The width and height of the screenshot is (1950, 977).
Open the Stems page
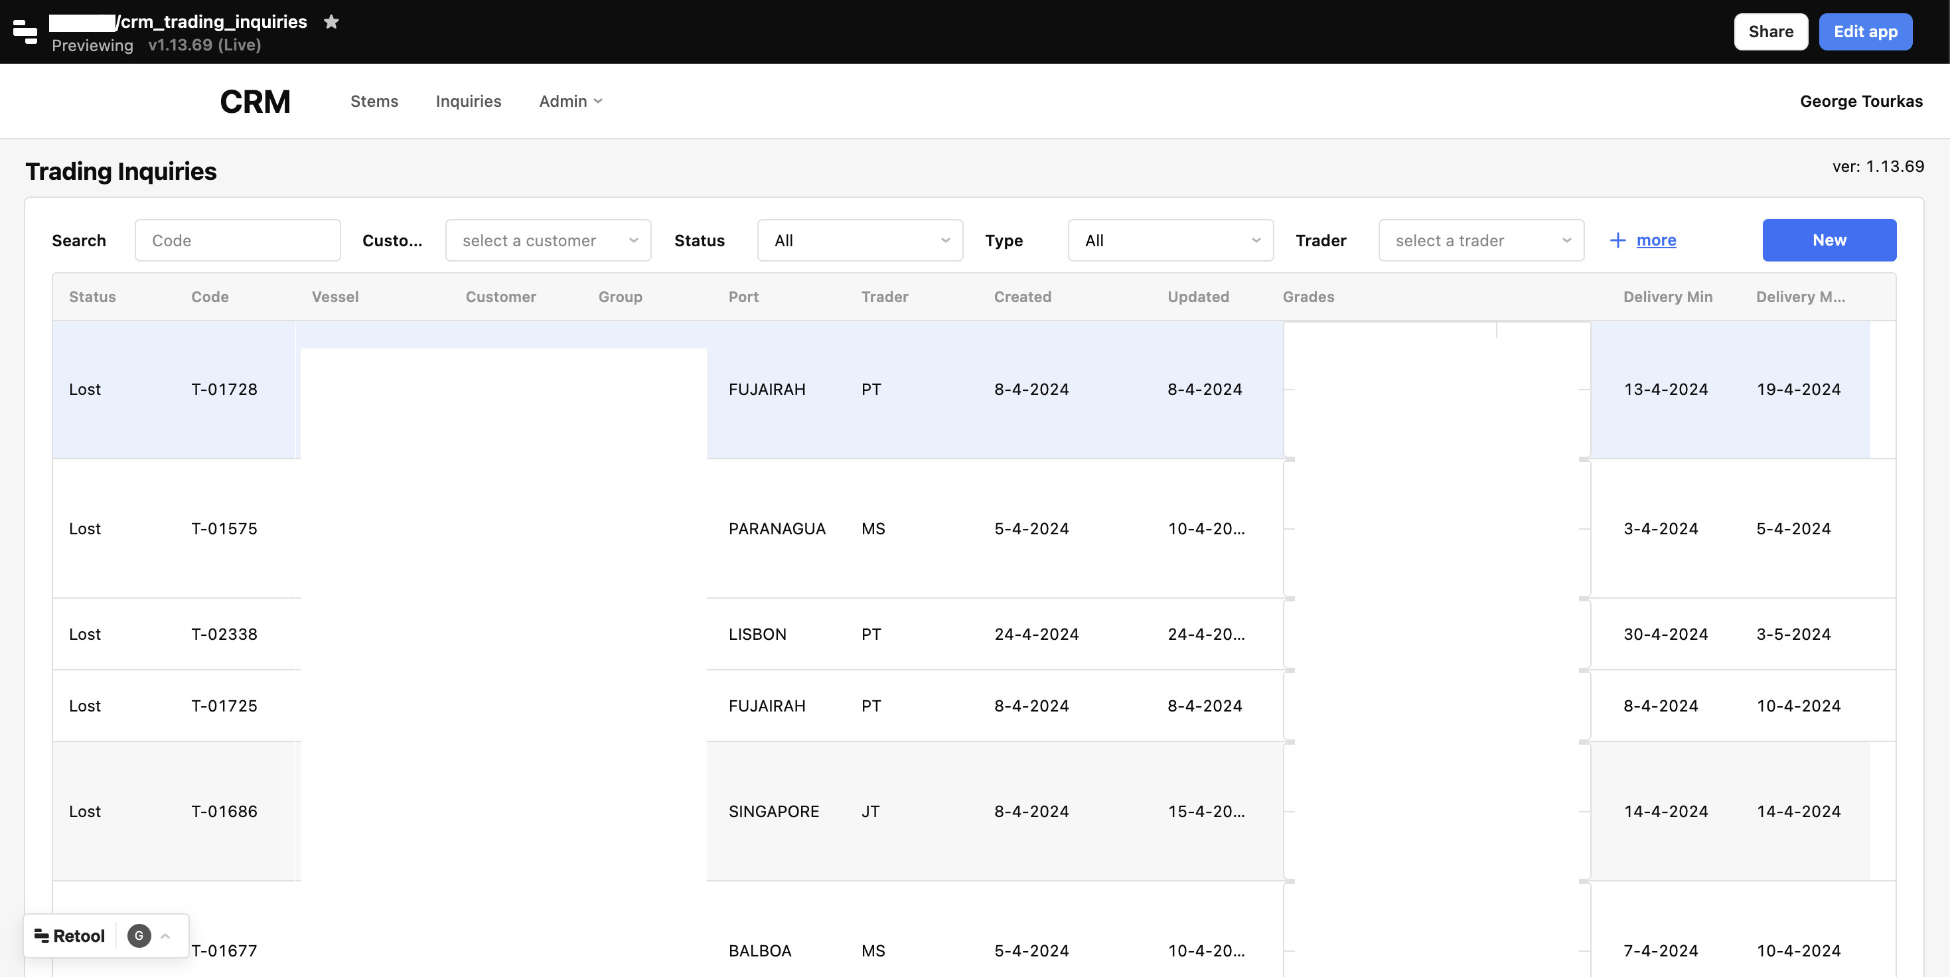tap(374, 102)
